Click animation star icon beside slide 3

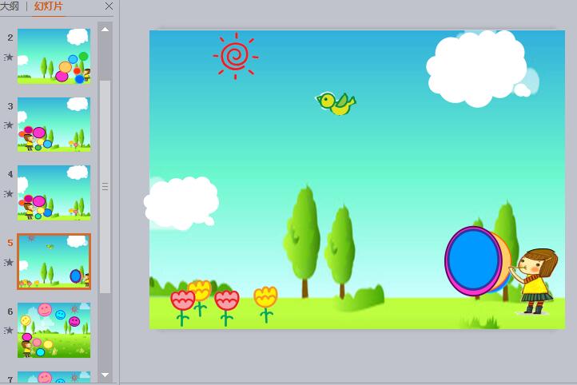[x=9, y=125]
